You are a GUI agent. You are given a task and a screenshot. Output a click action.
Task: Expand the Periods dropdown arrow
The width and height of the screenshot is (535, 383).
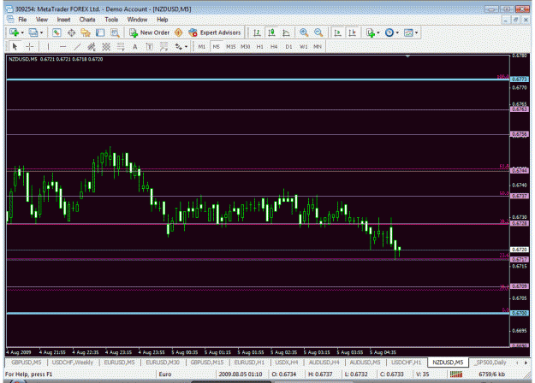397,33
